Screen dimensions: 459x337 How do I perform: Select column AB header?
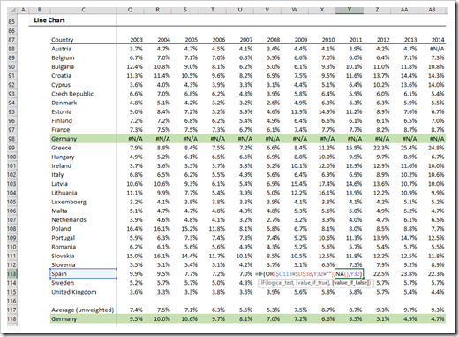[432, 10]
